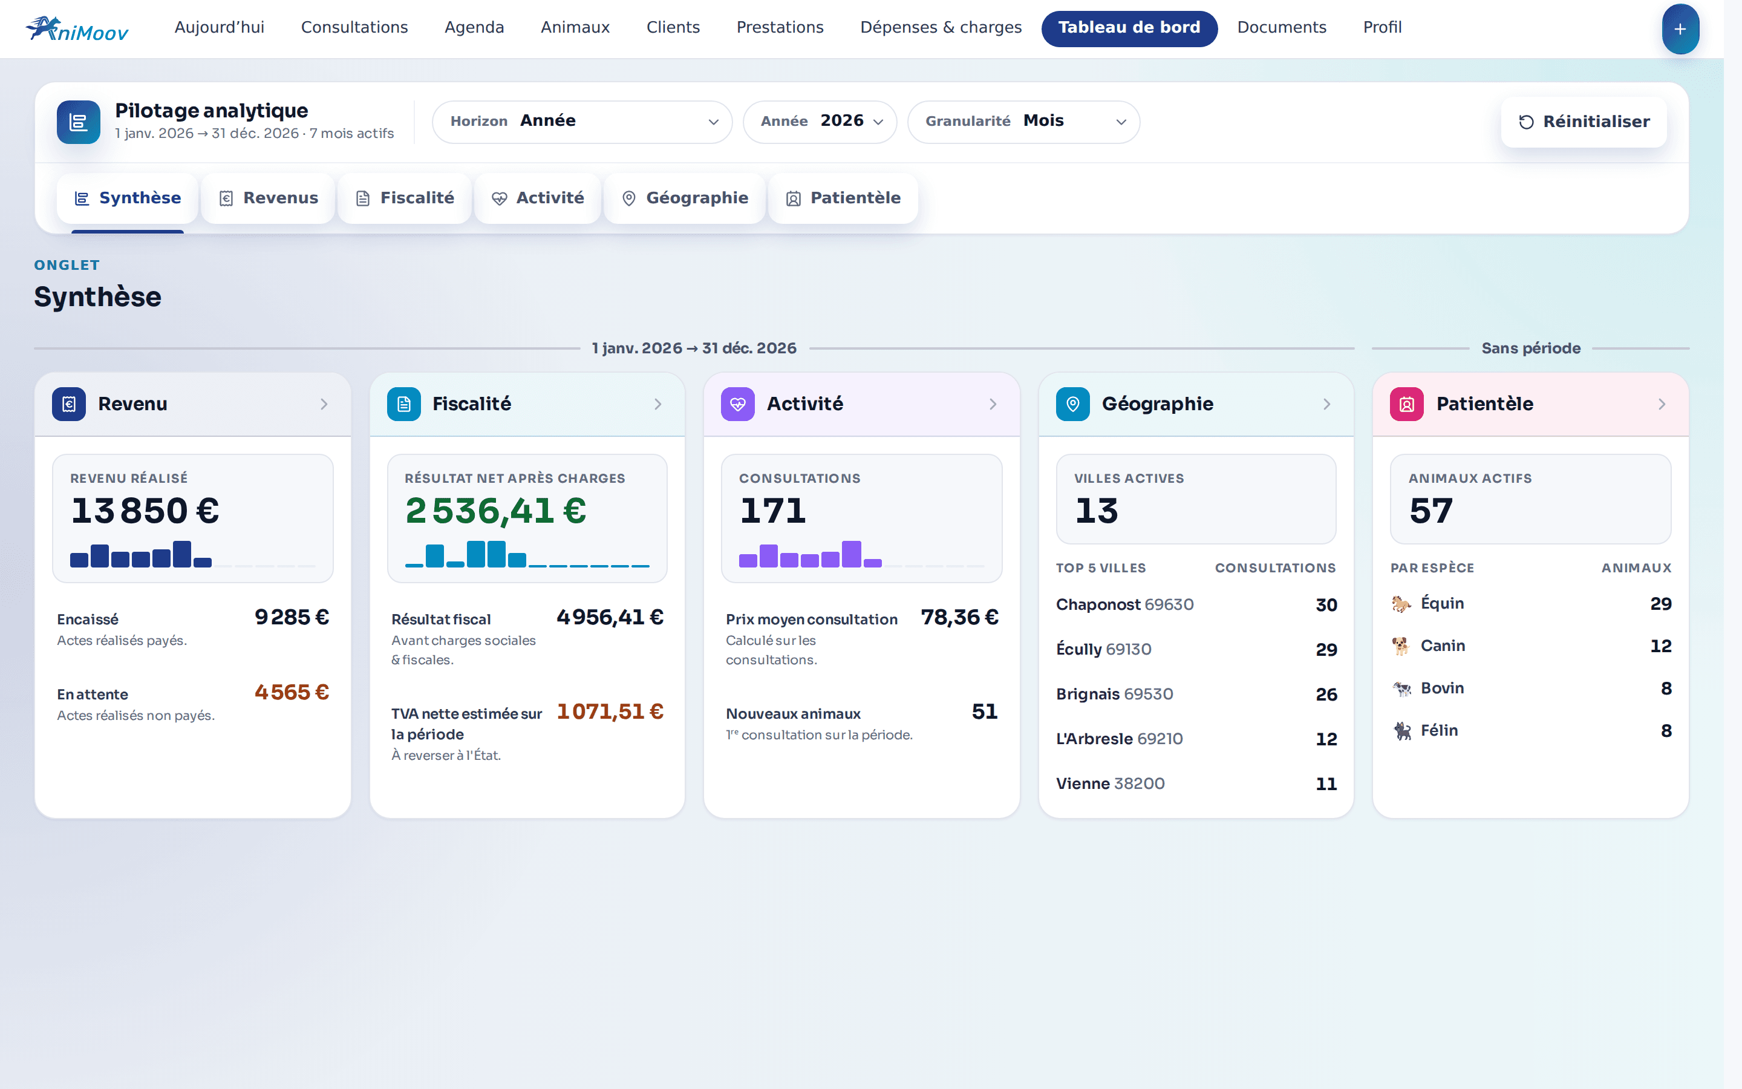Open Aujourd'hui in top navigation
Viewport: 1742px width, 1089px height.
tap(220, 27)
